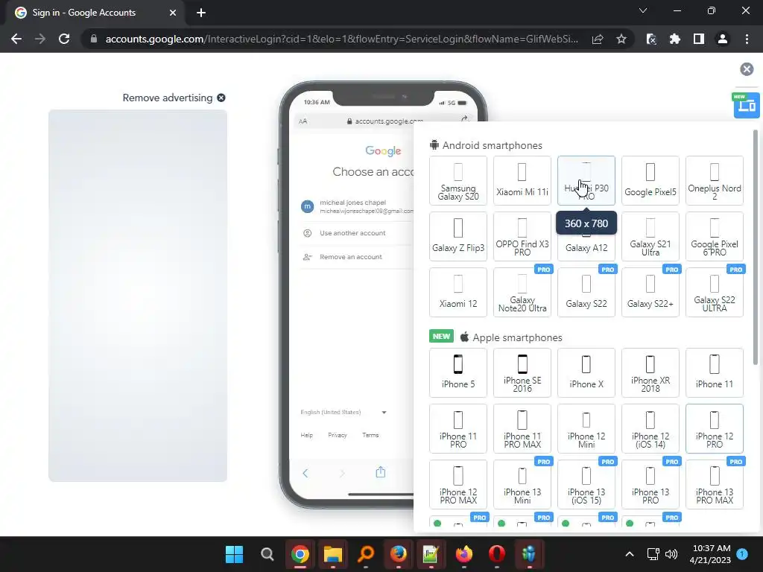Pick the Oneplus Nord 2 device

click(715, 180)
